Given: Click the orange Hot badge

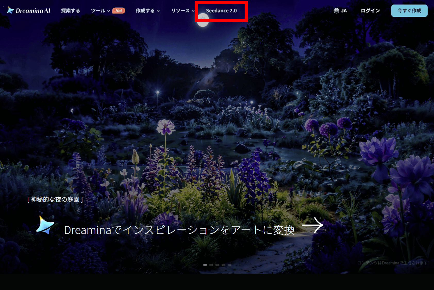Looking at the screenshot, I should 119,11.
